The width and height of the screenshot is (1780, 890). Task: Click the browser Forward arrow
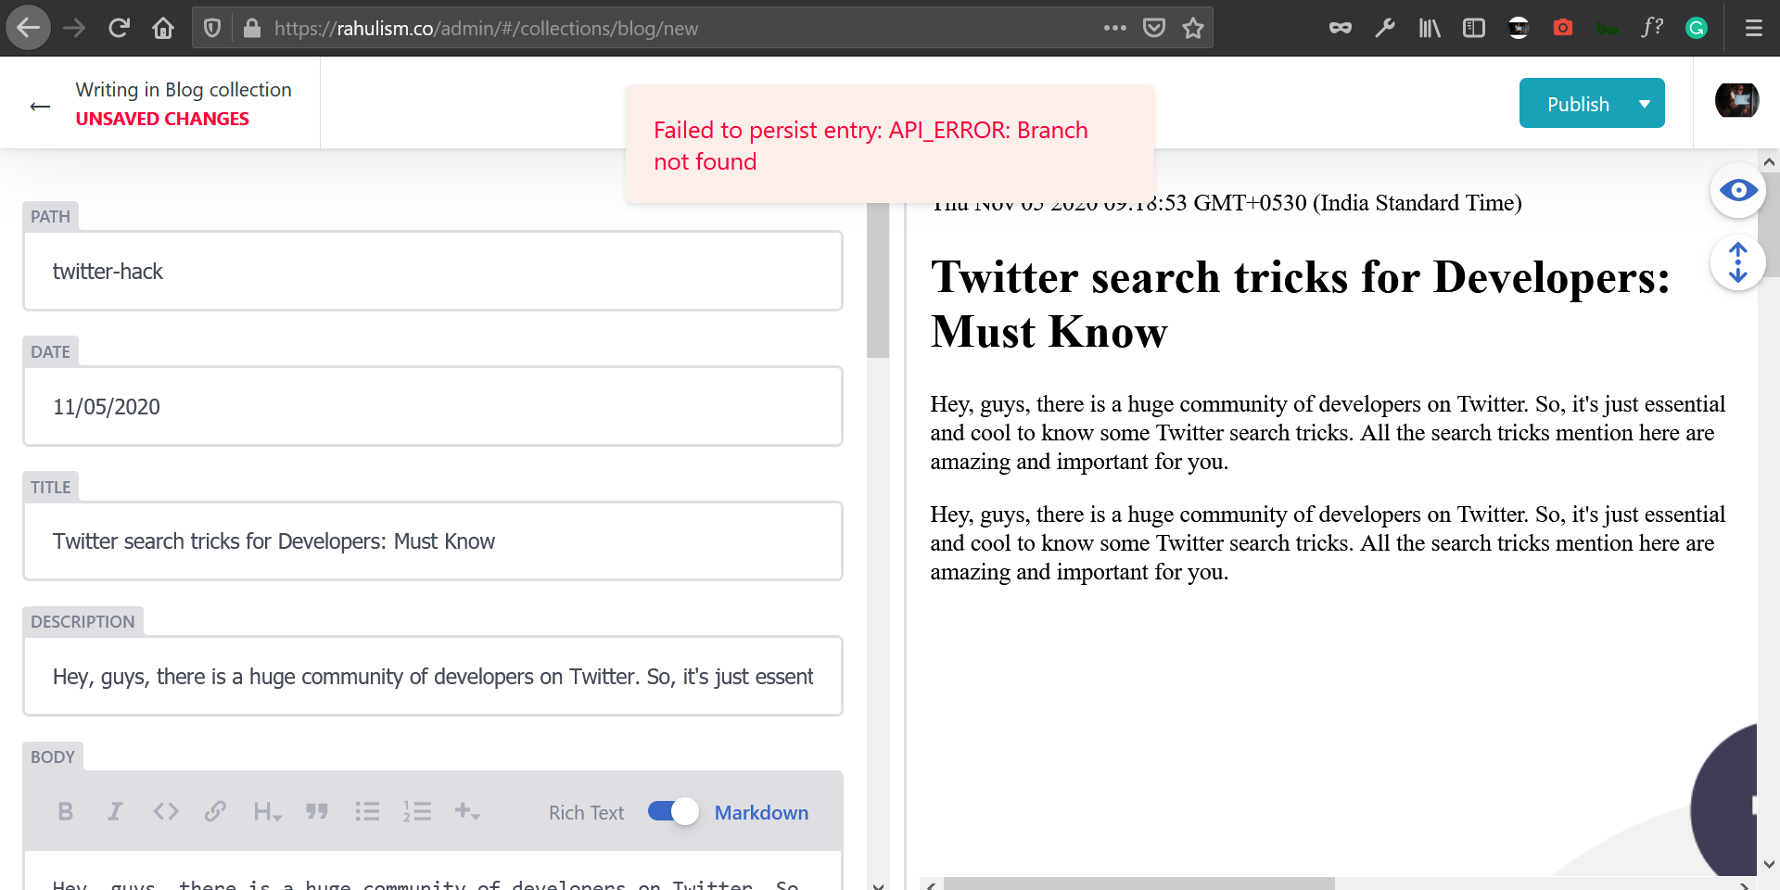click(74, 28)
